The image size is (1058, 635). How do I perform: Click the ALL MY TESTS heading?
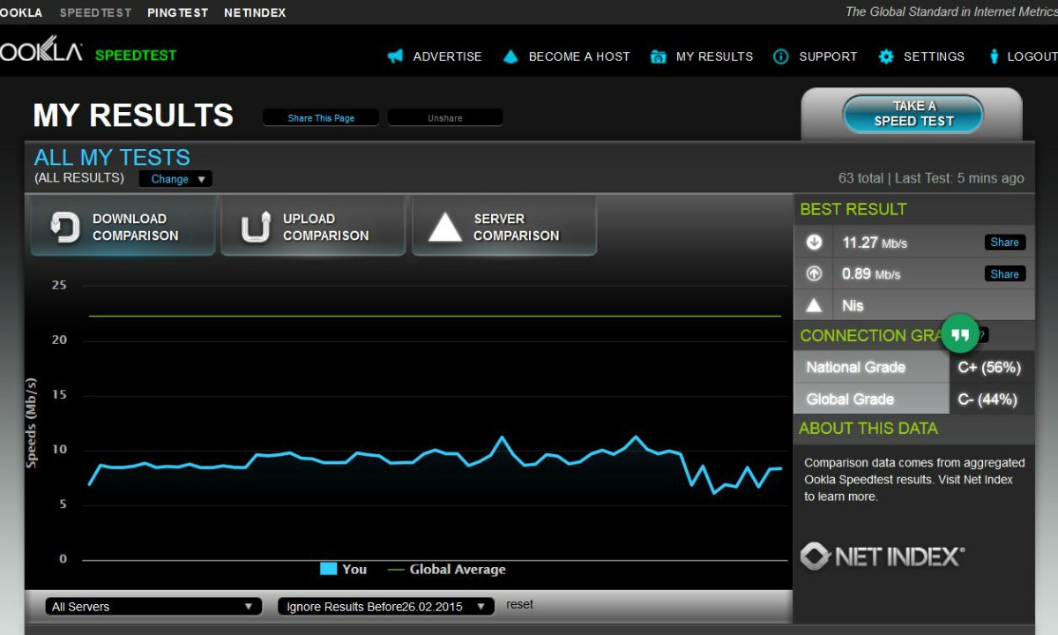pos(112,157)
